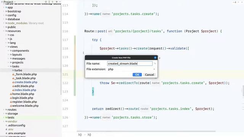
Task: Collapse the resources folder
Action: (x=4, y=31)
